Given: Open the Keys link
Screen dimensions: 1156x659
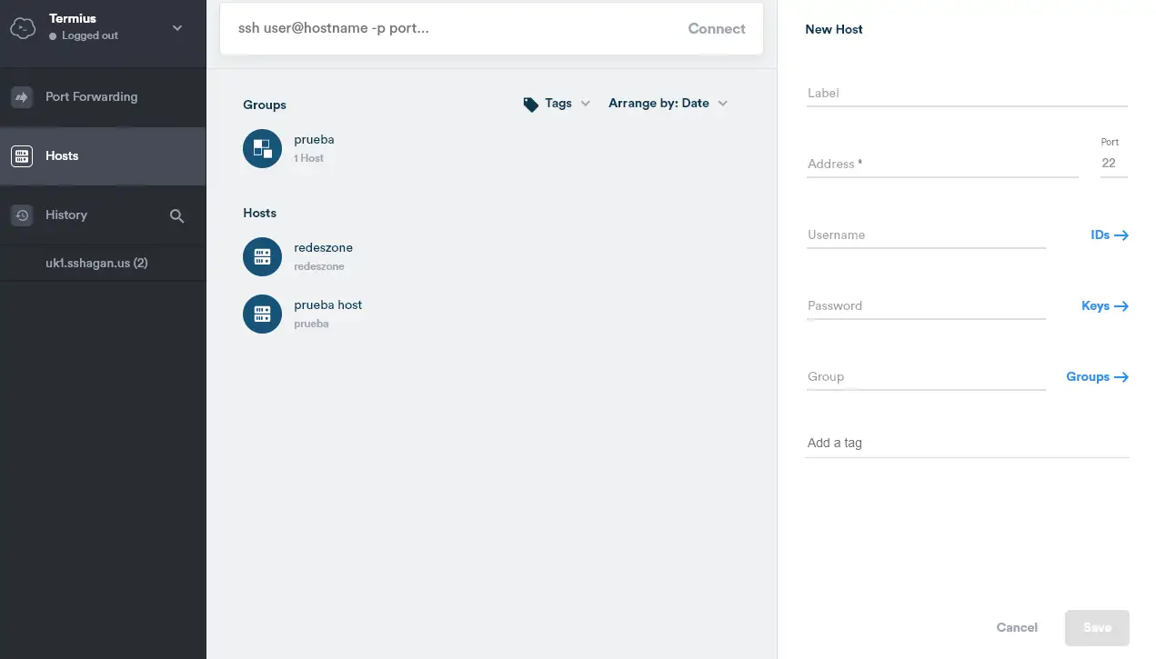Looking at the screenshot, I should point(1104,306).
